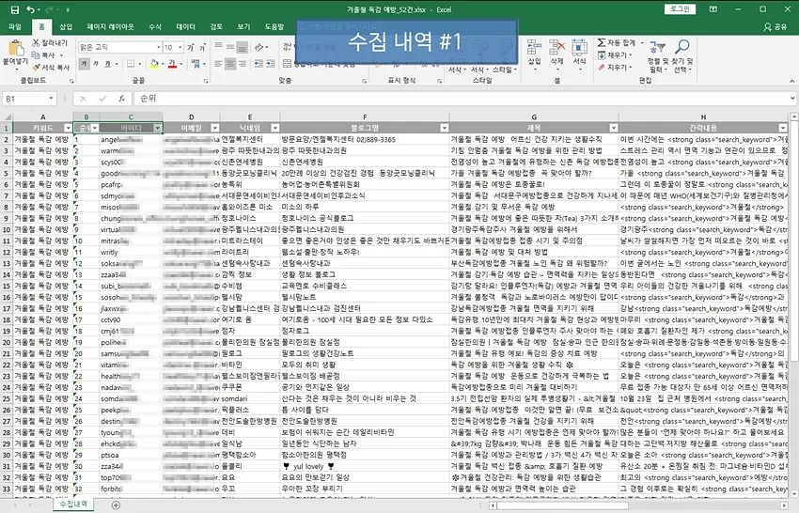The image size is (799, 513).
Task: Toggle center horizontal alignment
Action: (230, 64)
